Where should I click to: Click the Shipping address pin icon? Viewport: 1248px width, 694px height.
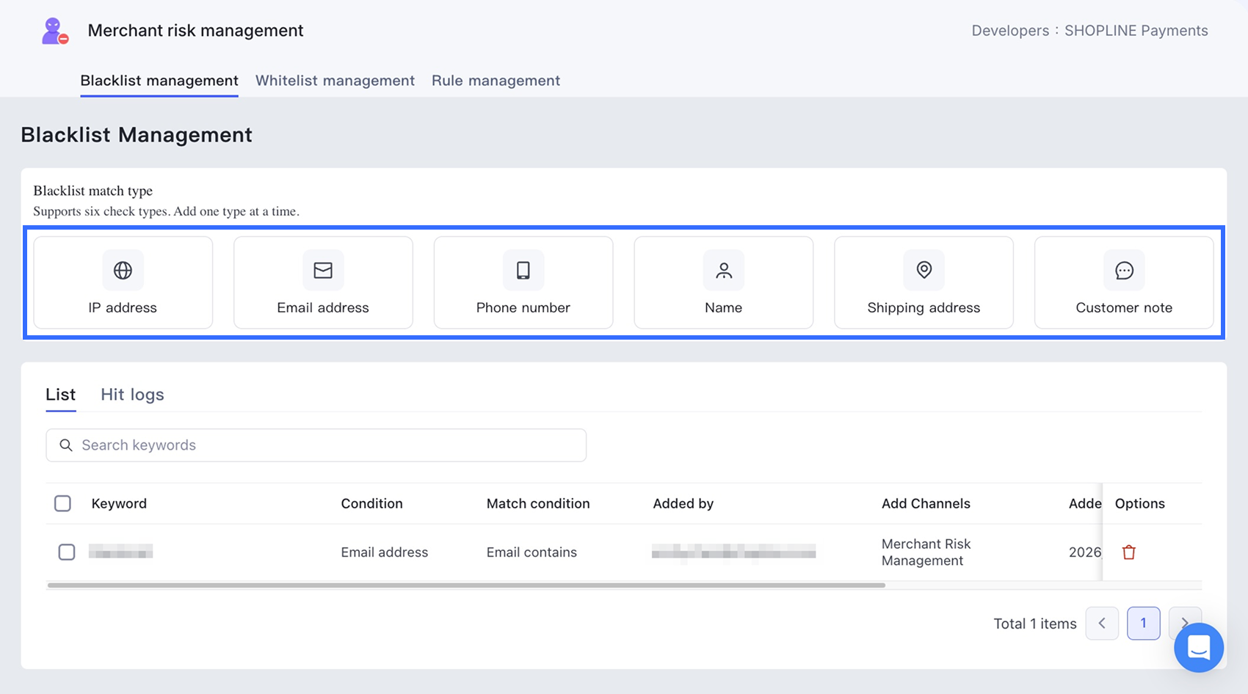pyautogui.click(x=924, y=270)
